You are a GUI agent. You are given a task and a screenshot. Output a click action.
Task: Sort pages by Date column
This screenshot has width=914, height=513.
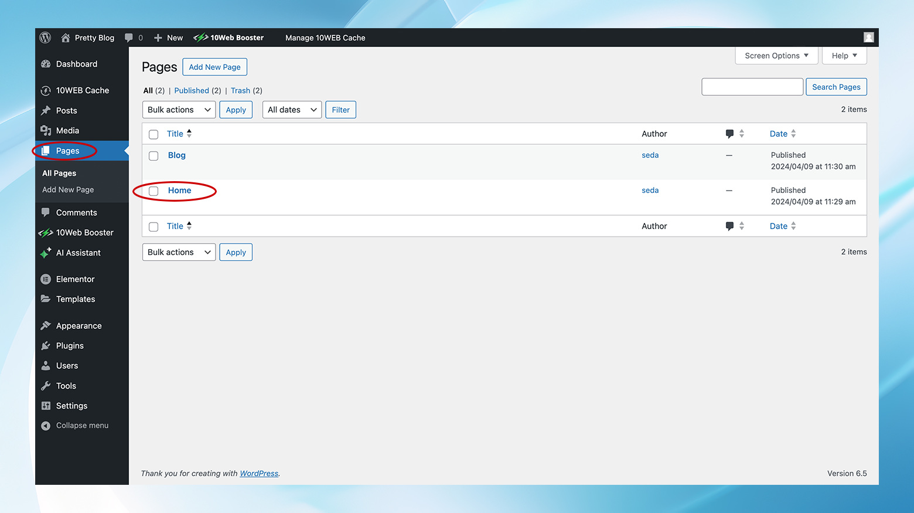[x=779, y=133]
